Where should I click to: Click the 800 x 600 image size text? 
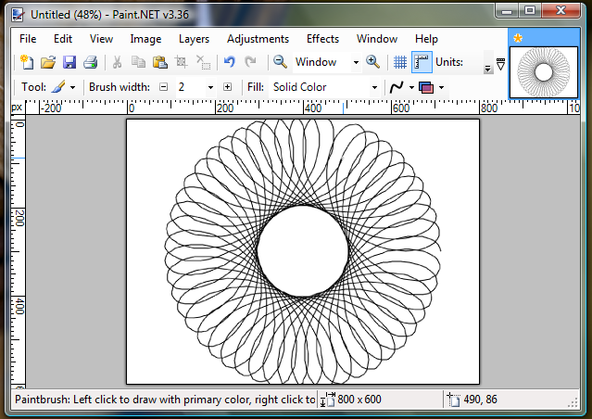coord(359,400)
